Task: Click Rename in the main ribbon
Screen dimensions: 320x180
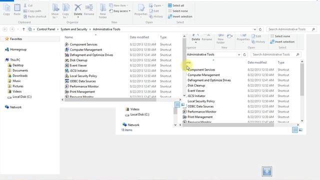Action: [89, 9]
